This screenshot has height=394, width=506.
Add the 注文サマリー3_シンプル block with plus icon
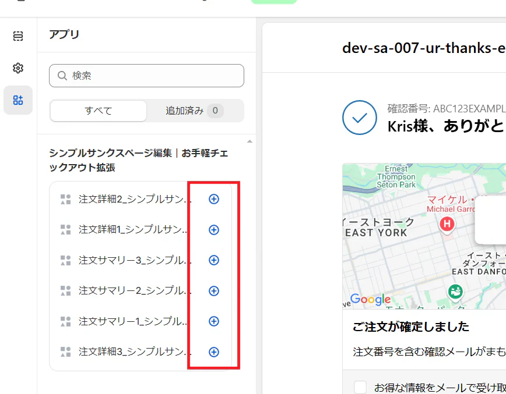[x=213, y=260]
